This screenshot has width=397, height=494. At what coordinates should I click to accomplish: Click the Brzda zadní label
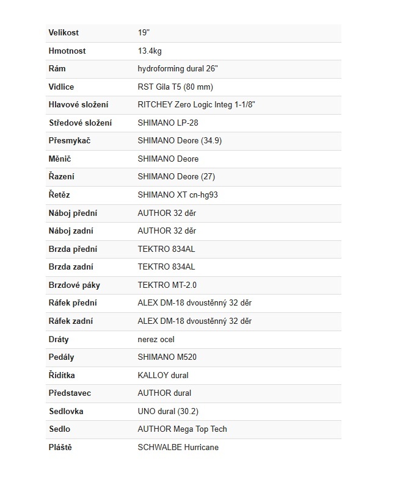tap(71, 267)
